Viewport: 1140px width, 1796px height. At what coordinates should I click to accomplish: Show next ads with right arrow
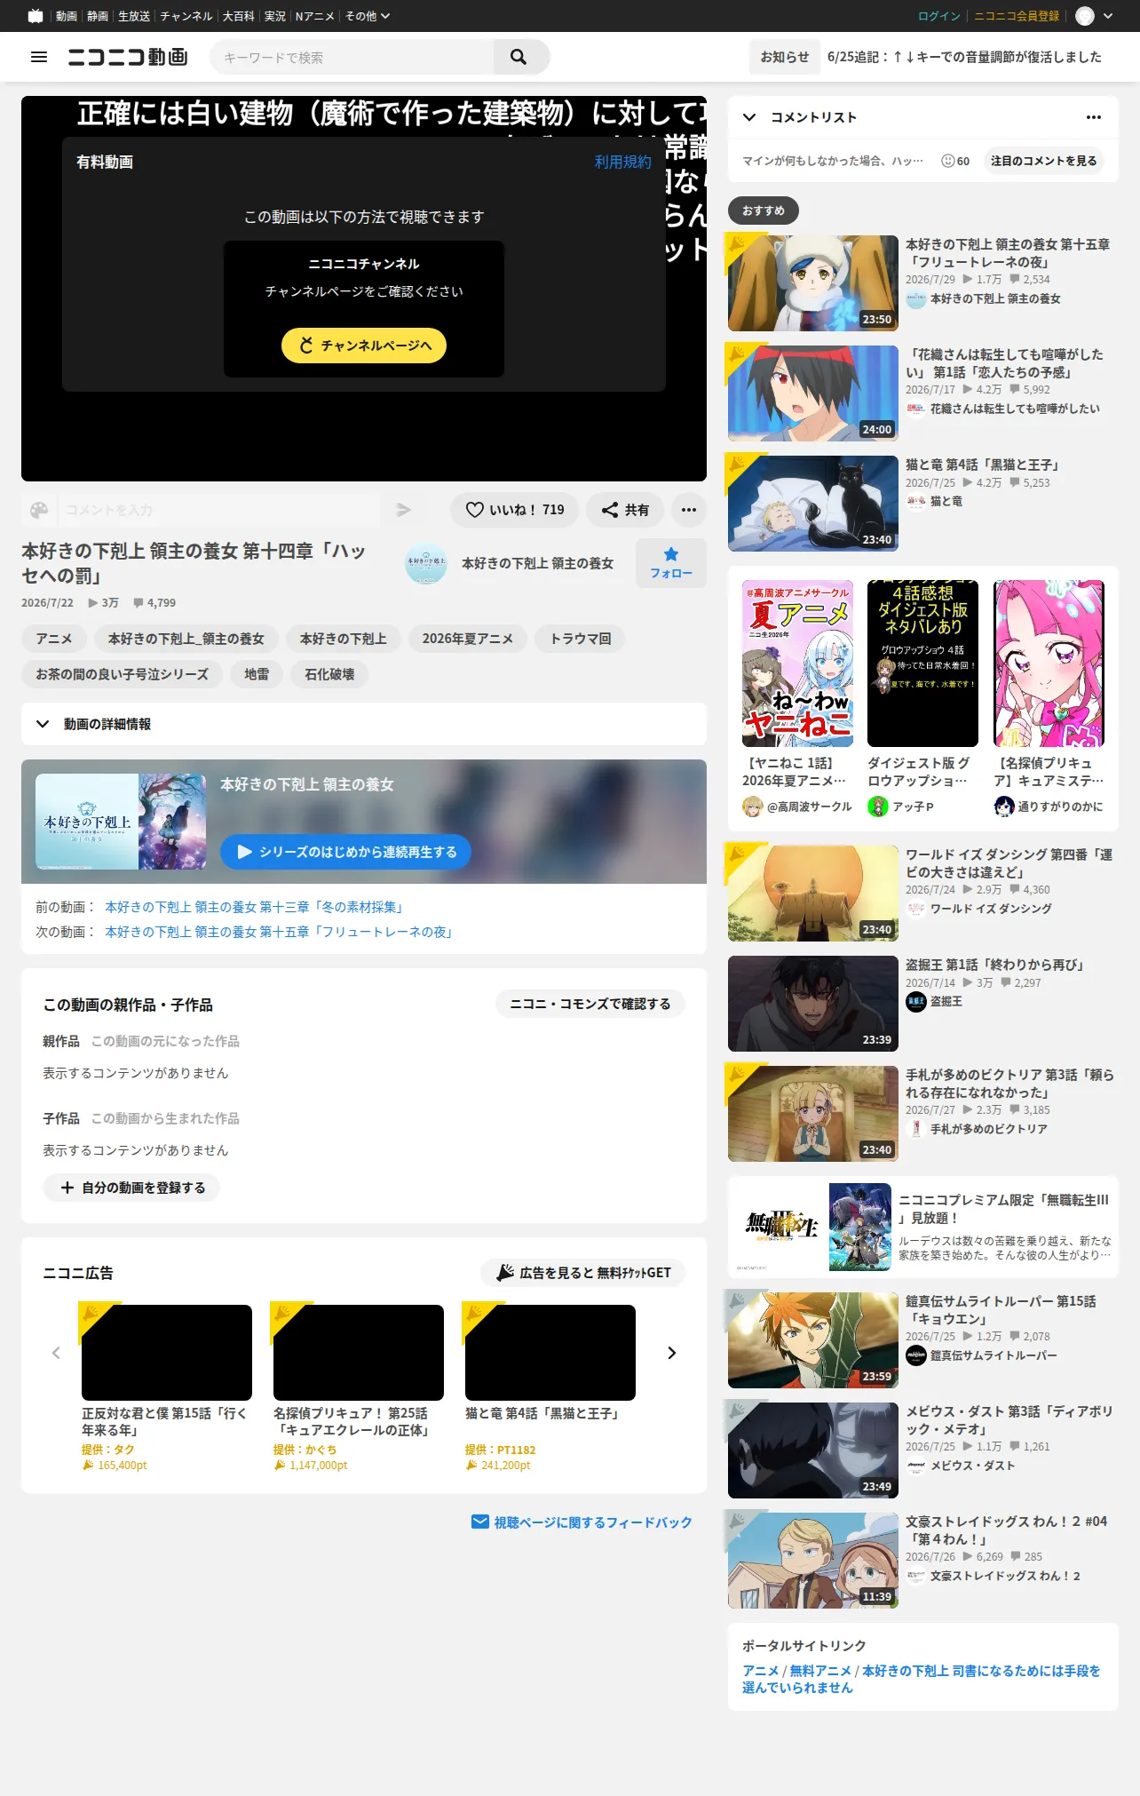672,1353
